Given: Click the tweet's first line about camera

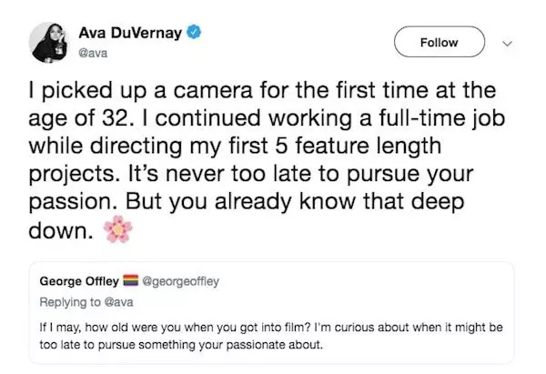Looking at the screenshot, I should pos(262,91).
